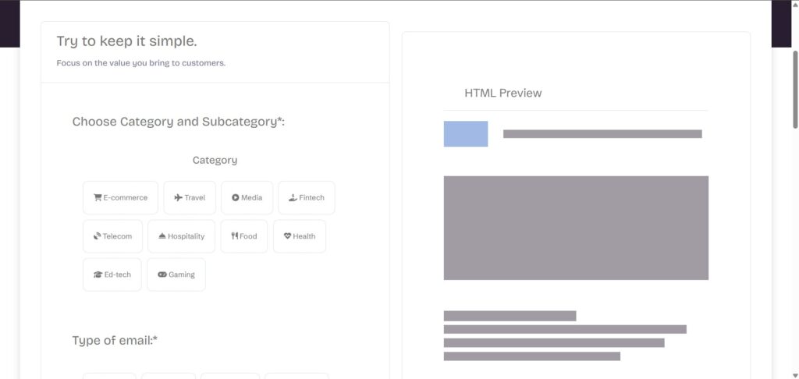Choose the Ed-tech category with graduation cap
799x379 pixels.
point(112,275)
